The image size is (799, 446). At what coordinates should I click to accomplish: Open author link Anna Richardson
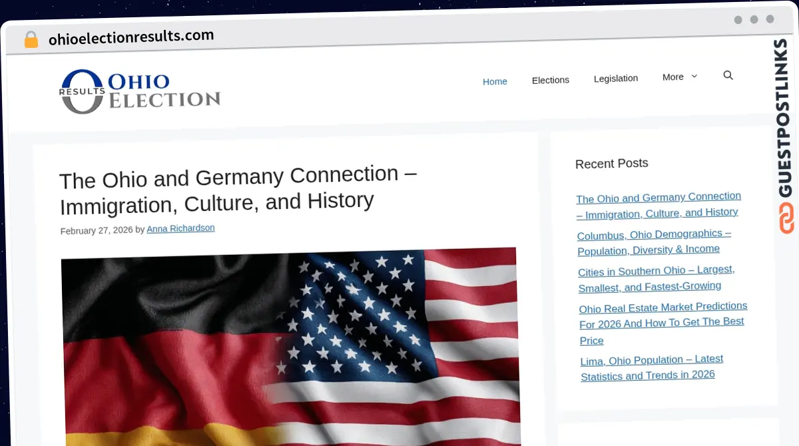[x=180, y=228]
